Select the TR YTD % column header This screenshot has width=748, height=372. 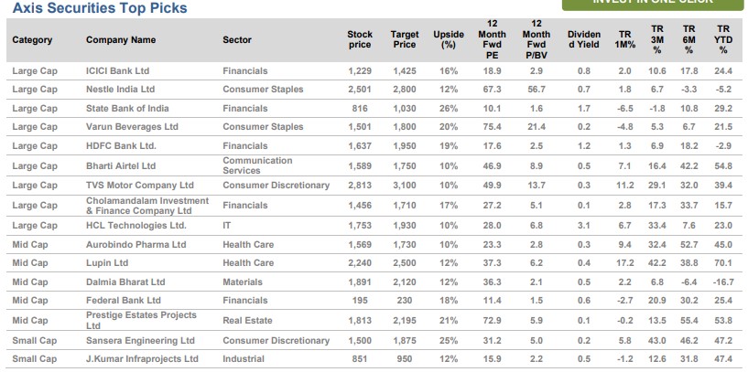723,39
